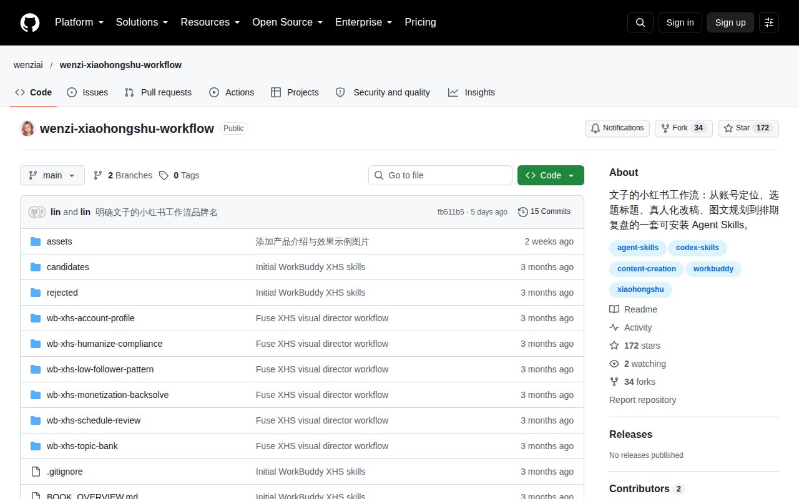Image resolution: width=799 pixels, height=499 pixels.
Task: Expand the Resources navigation menu
Action: pyautogui.click(x=210, y=22)
